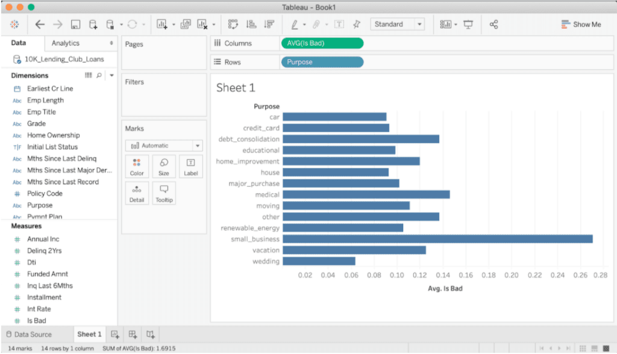Click the Sheet 1 title

(236, 88)
